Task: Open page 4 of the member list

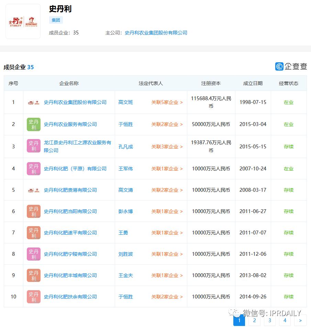Action: click(x=285, y=320)
